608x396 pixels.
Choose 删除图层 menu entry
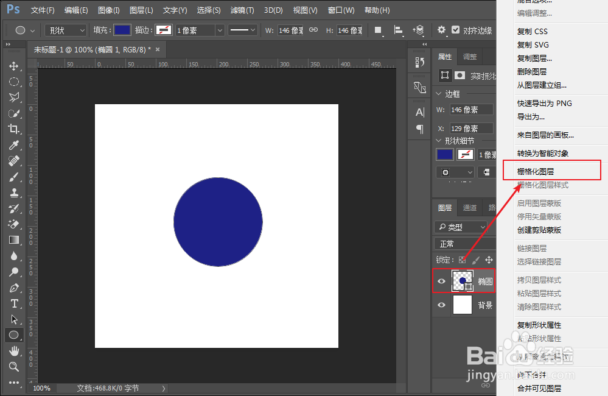pos(531,72)
